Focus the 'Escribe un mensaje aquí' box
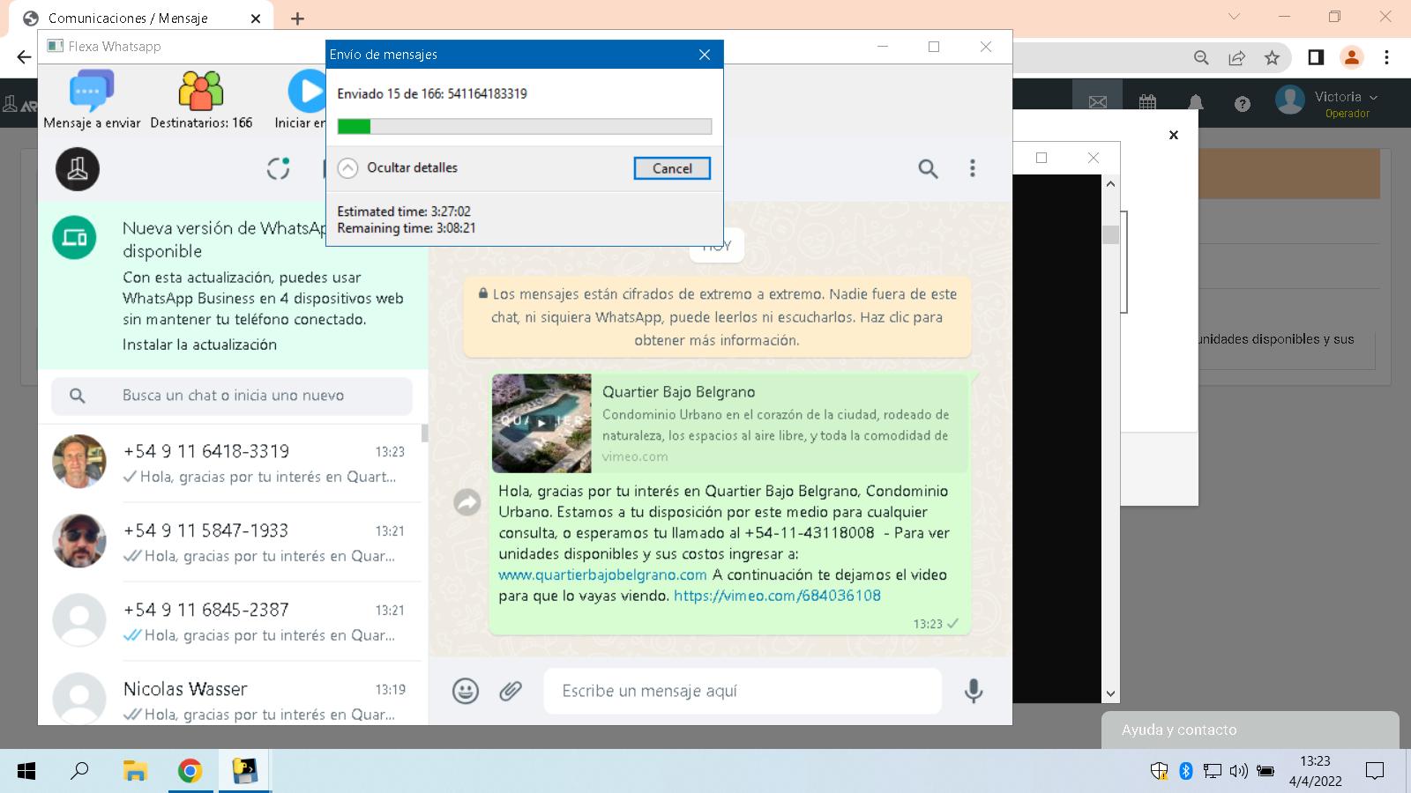Viewport: 1411px width, 793px height. (743, 691)
